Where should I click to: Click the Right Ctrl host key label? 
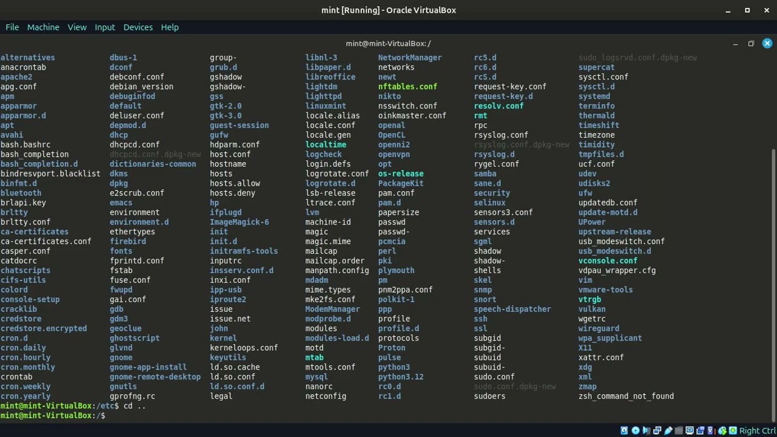758,431
